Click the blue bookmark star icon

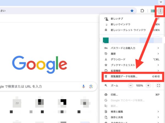[132, 11]
